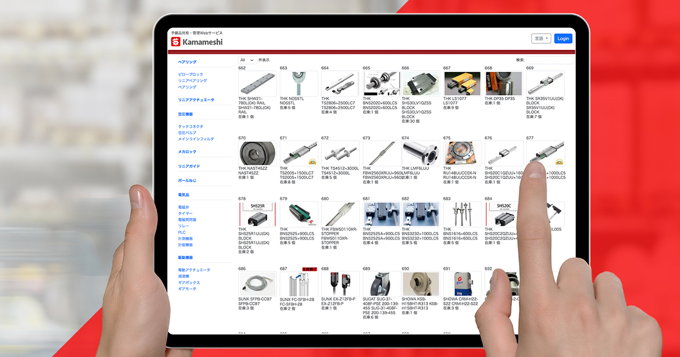680x357 pixels.
Task: Select the リニアベアリング sidebar link
Action: pos(193,81)
